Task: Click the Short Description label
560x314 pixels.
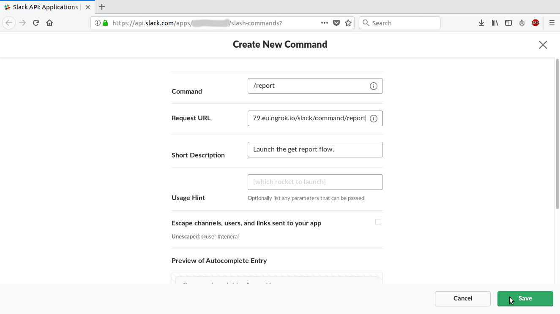Action: (198, 155)
